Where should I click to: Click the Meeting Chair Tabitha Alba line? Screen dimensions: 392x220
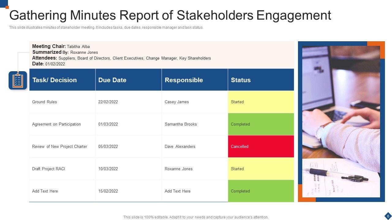click(61, 46)
